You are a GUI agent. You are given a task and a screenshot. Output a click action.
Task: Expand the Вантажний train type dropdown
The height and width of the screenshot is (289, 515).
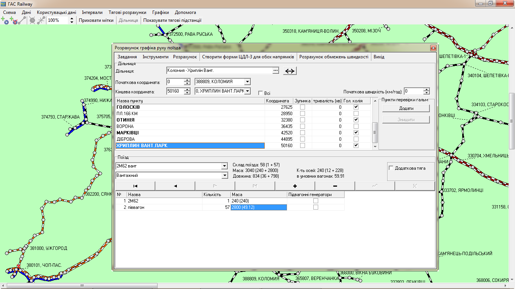pyautogui.click(x=224, y=176)
